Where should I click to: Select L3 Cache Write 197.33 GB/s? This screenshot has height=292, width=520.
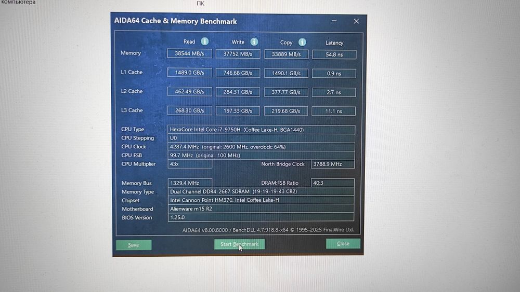coord(238,111)
